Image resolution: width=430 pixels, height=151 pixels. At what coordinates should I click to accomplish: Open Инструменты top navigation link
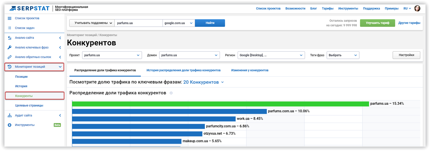pyautogui.click(x=348, y=9)
